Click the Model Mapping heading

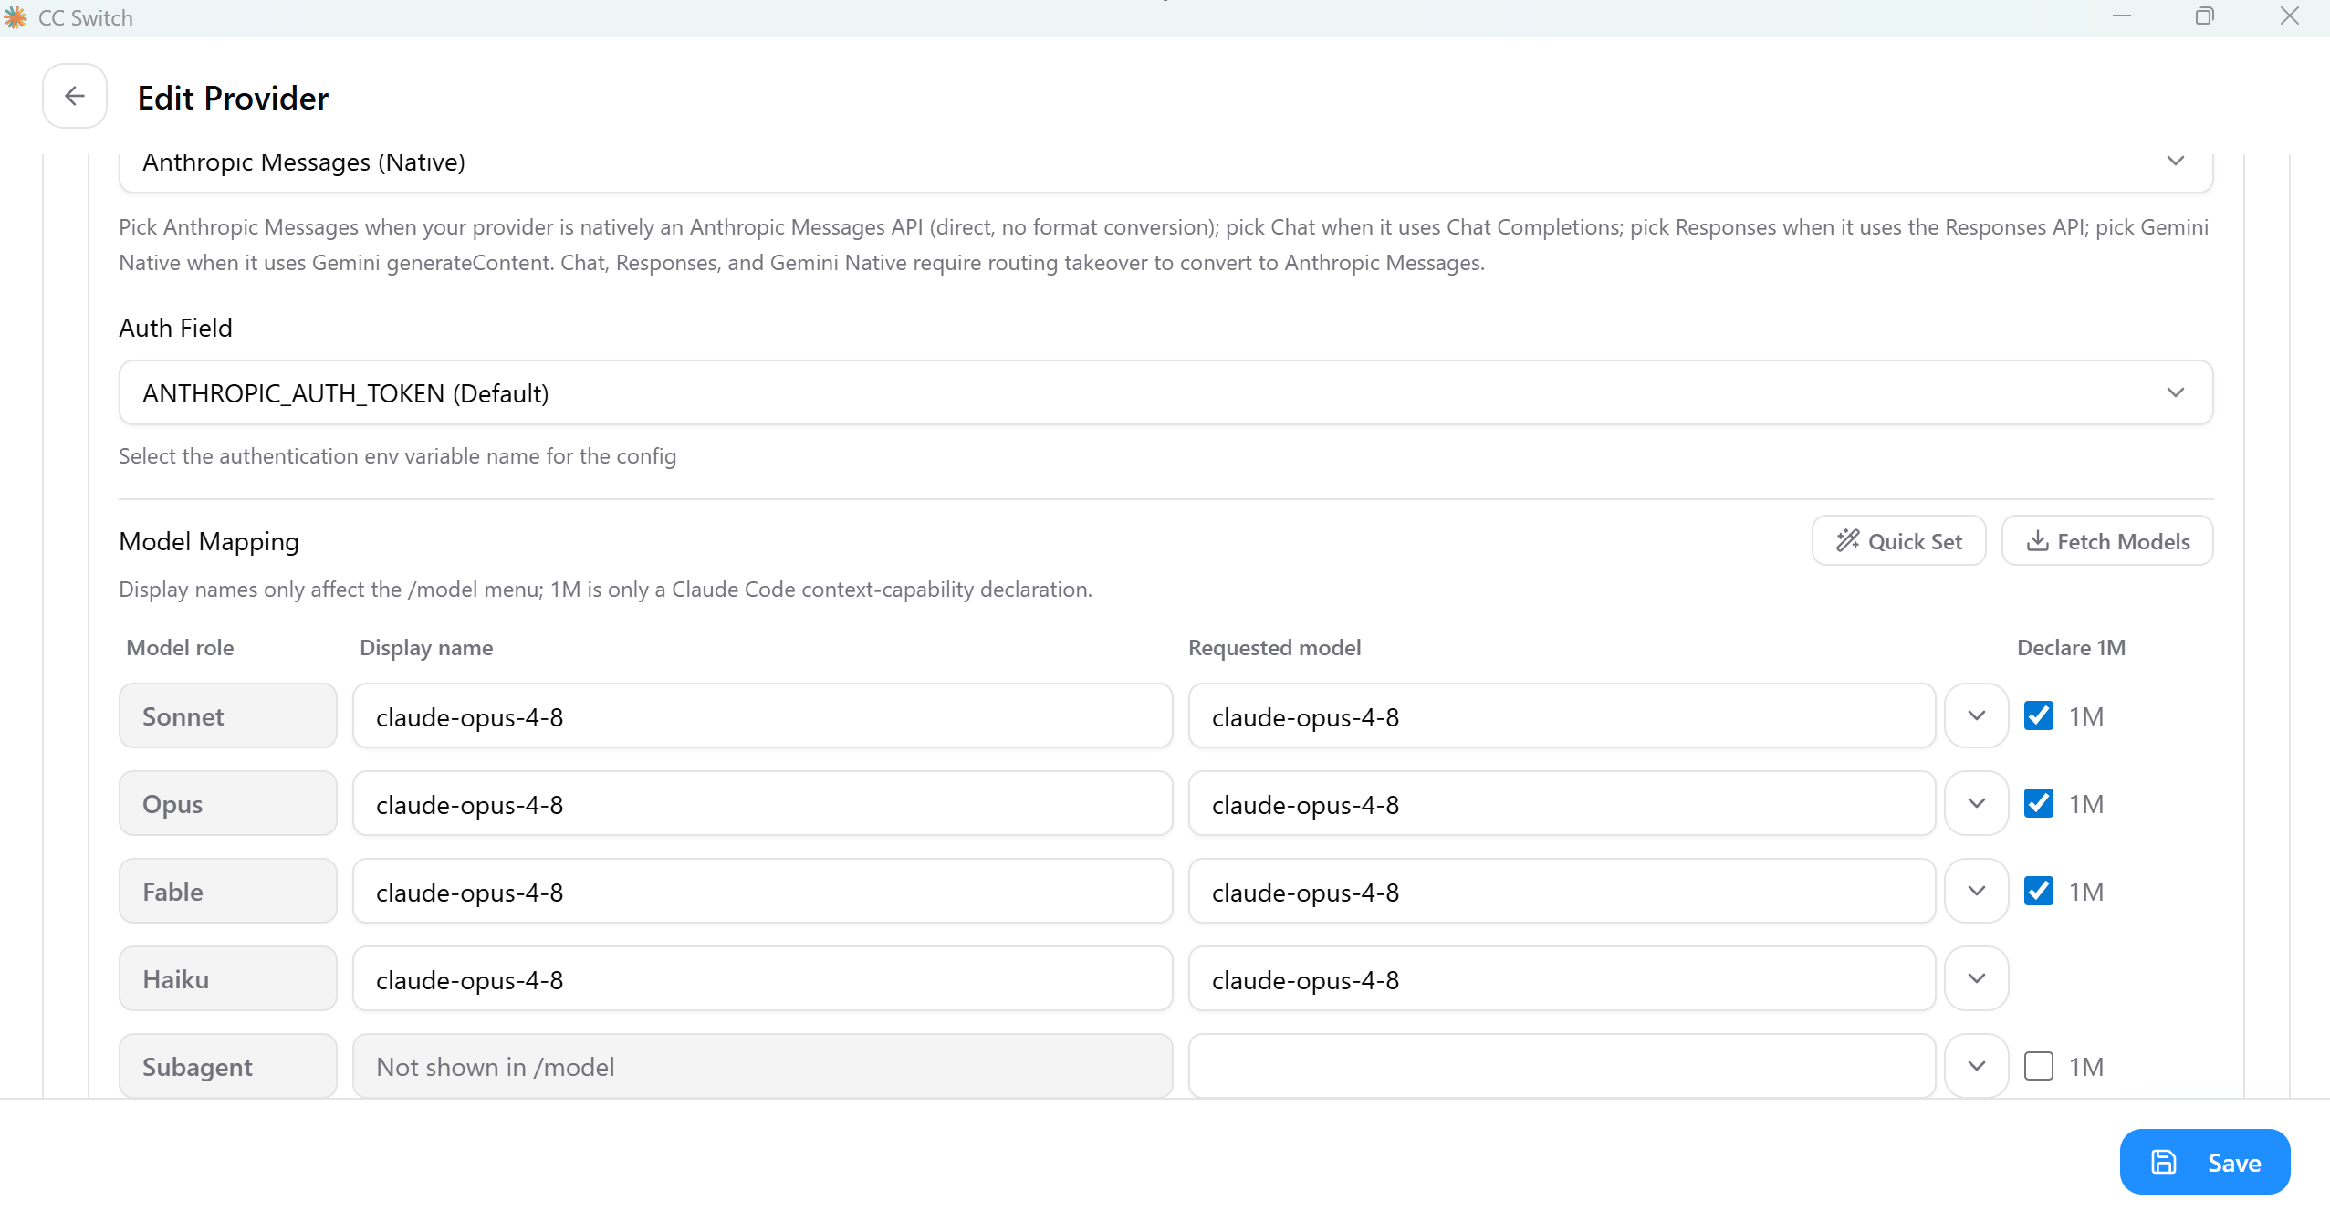[x=209, y=541]
